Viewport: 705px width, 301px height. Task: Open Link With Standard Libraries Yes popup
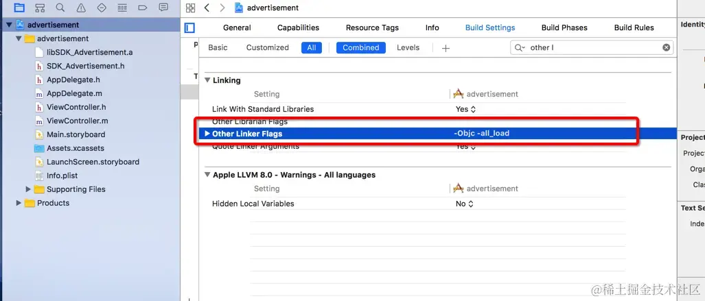[x=465, y=109]
